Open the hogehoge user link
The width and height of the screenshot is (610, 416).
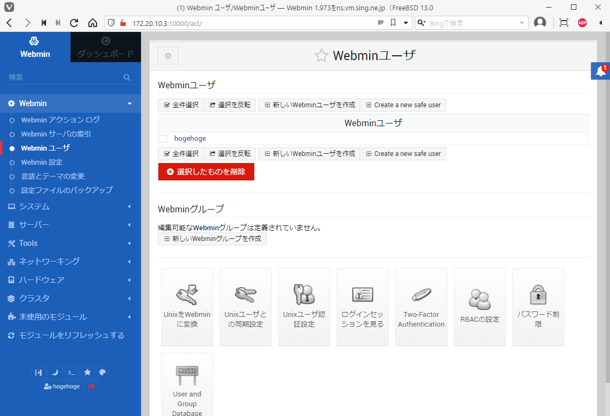click(190, 139)
